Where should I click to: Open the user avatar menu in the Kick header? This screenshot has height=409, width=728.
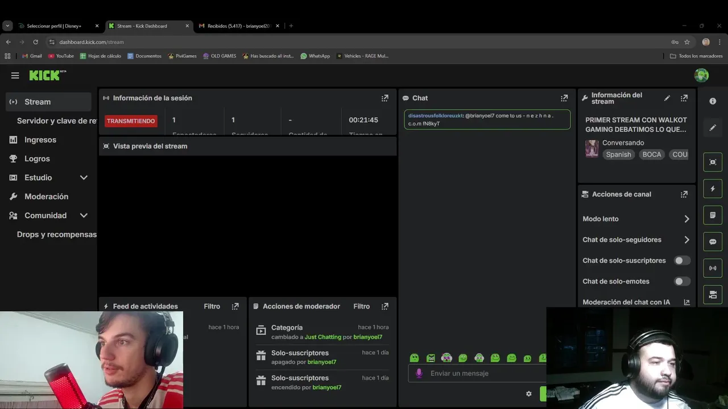(701, 75)
